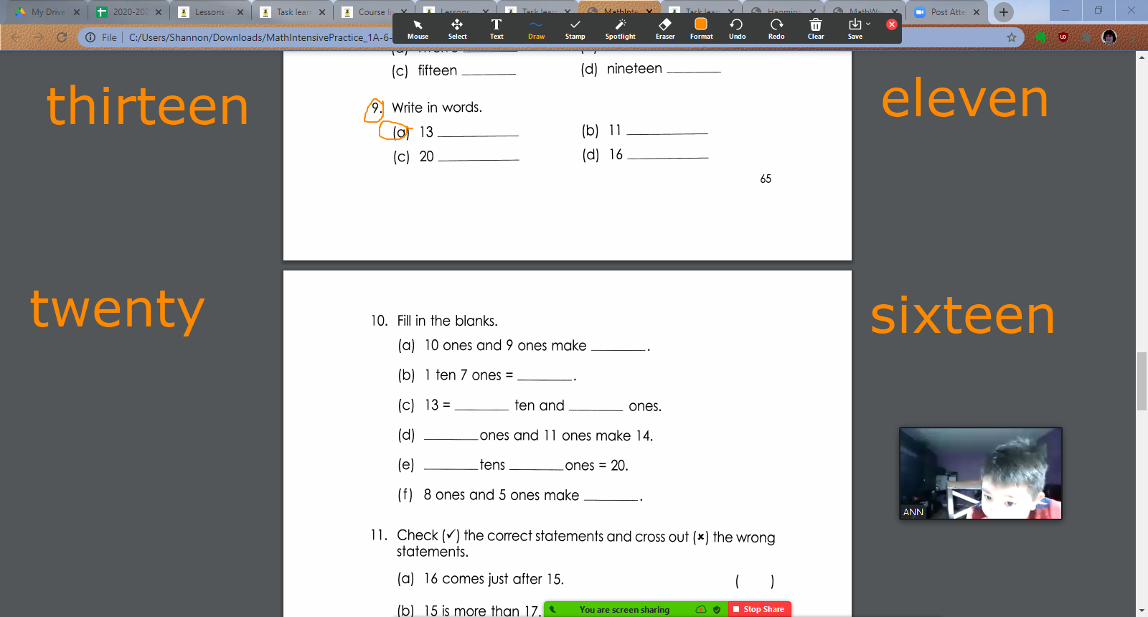Click the orange "sixteen" text annotation
The width and height of the screenshot is (1148, 617).
coord(963,315)
